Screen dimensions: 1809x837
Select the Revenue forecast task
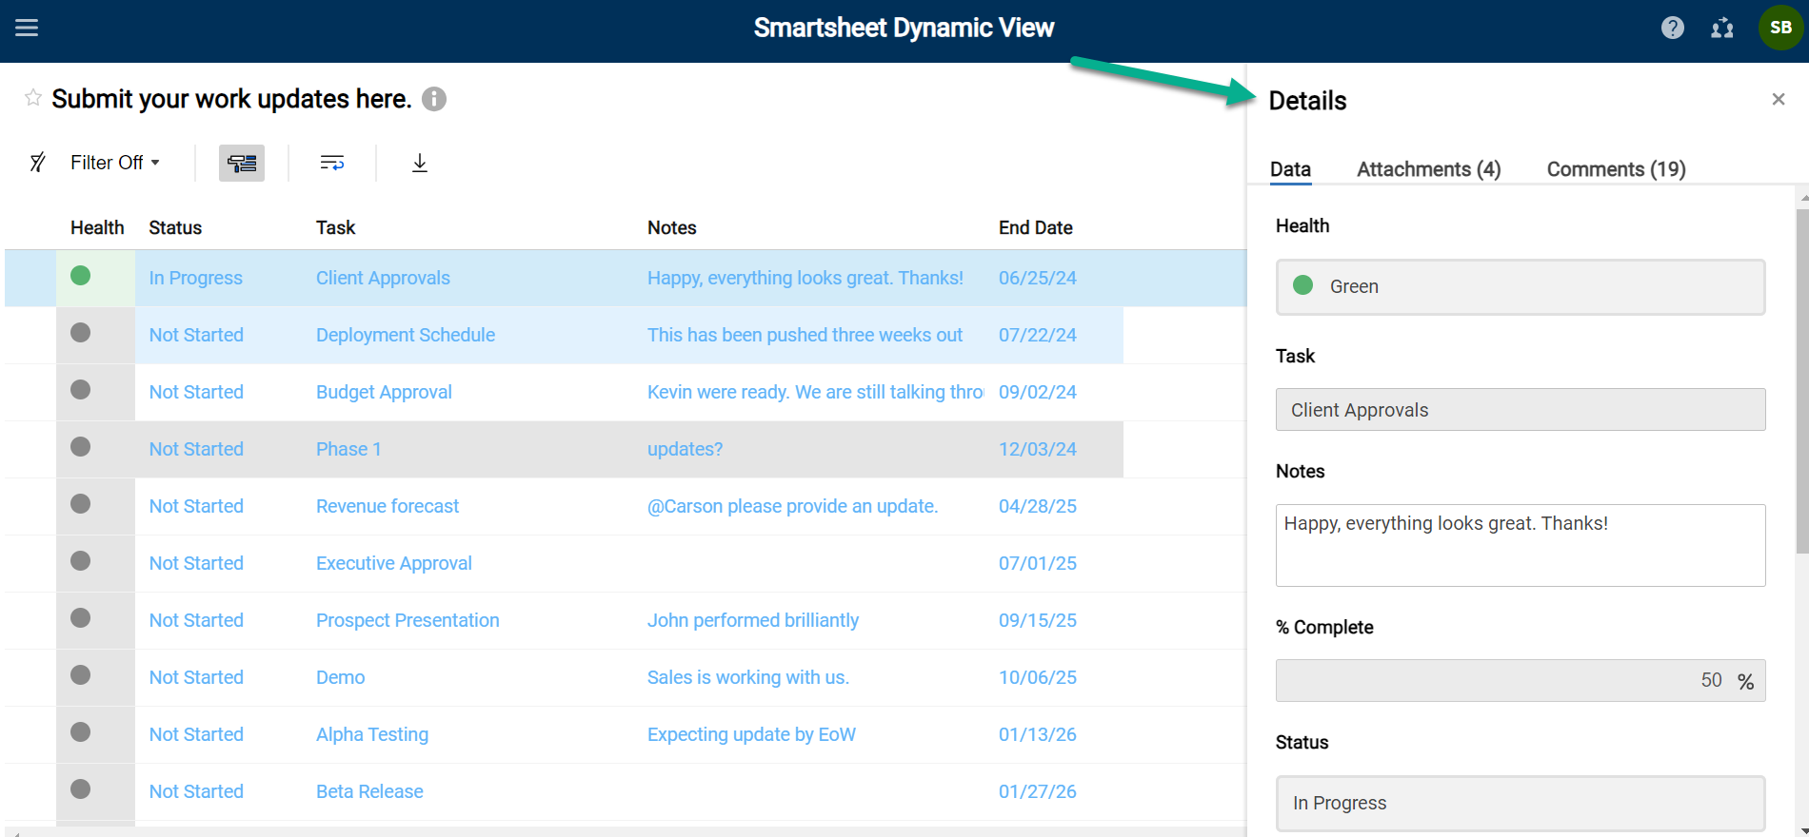click(x=388, y=506)
